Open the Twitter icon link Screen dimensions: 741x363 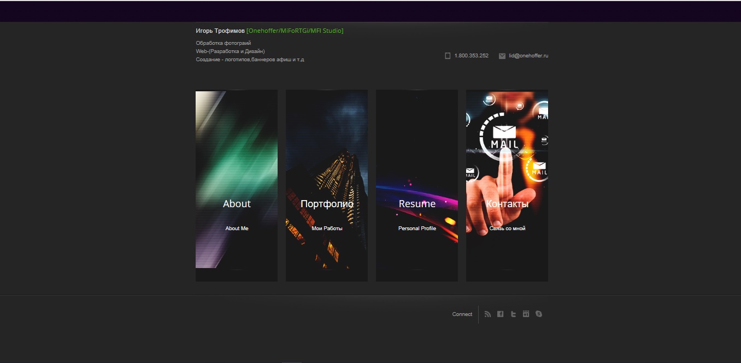513,314
